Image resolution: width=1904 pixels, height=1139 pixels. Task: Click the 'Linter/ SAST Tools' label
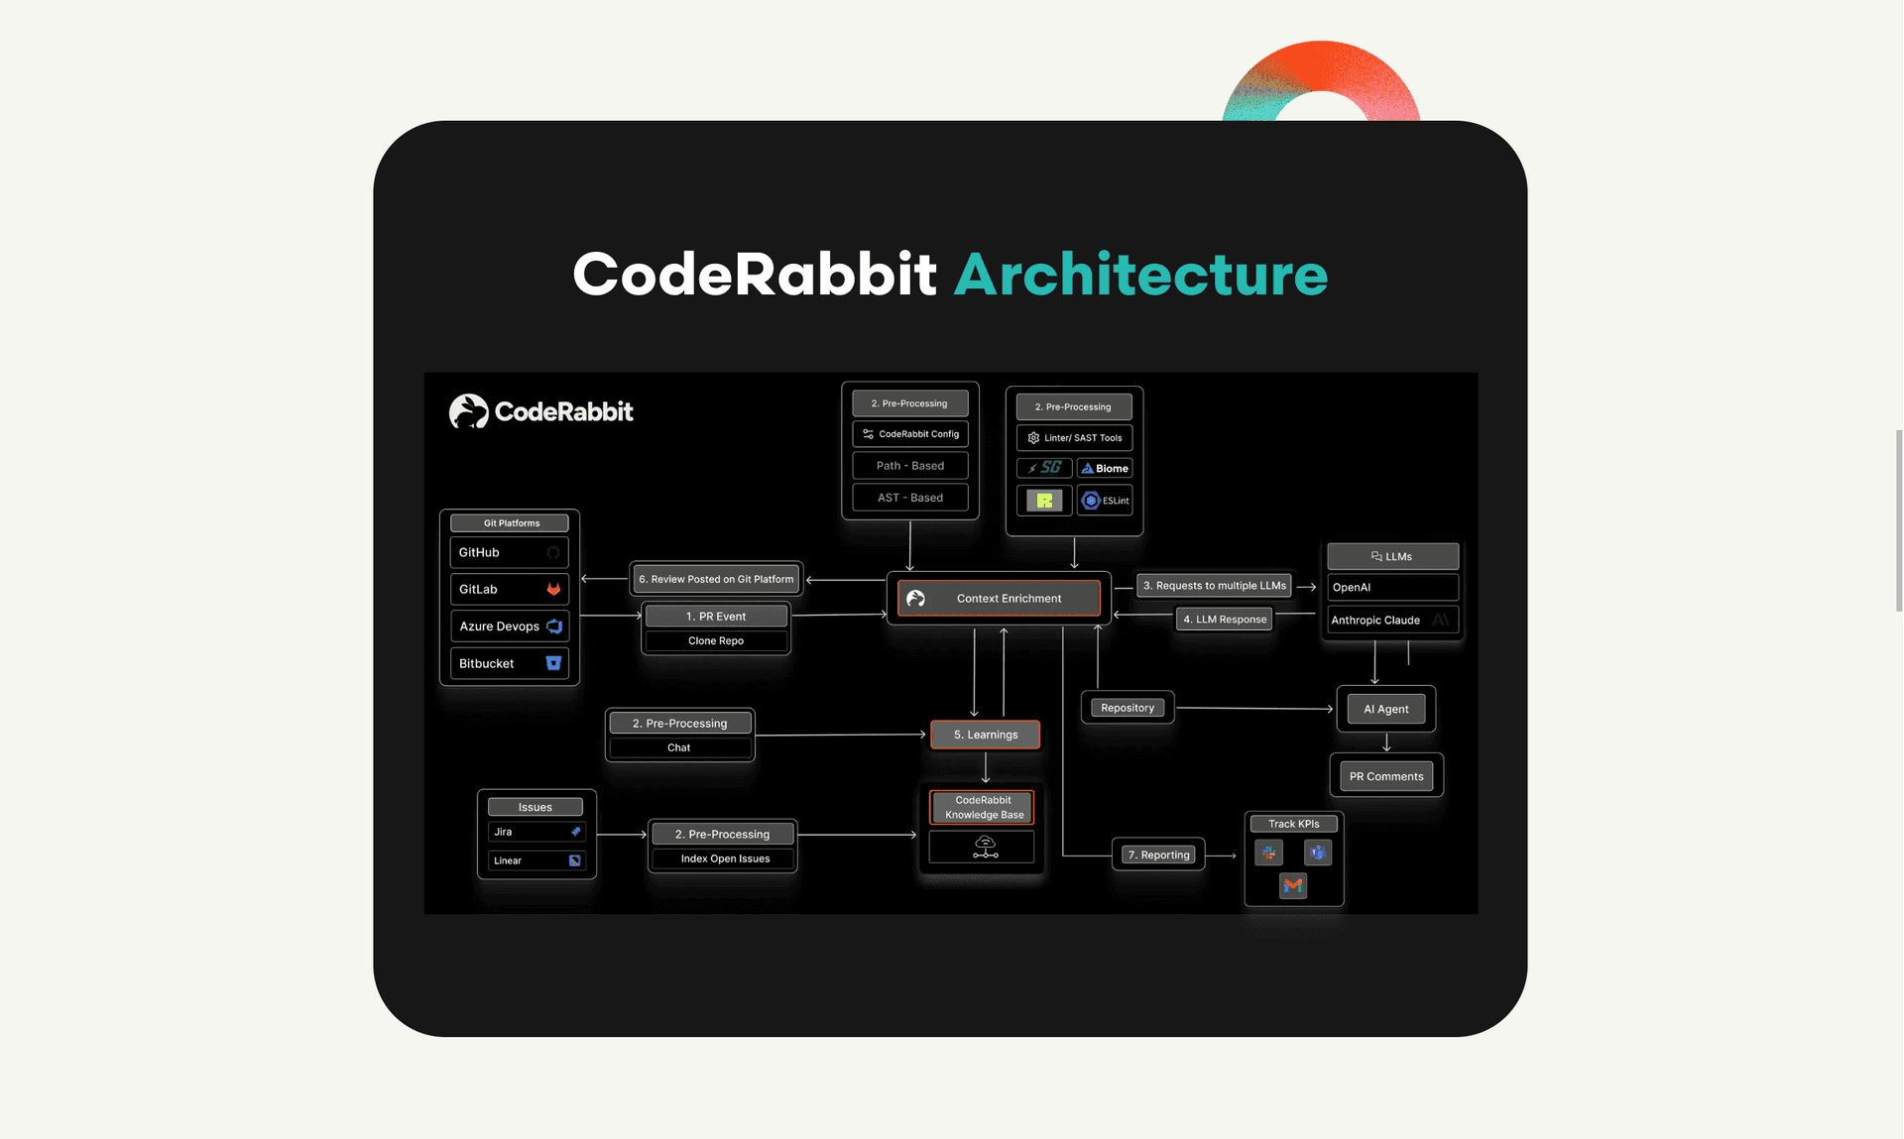(x=1083, y=438)
